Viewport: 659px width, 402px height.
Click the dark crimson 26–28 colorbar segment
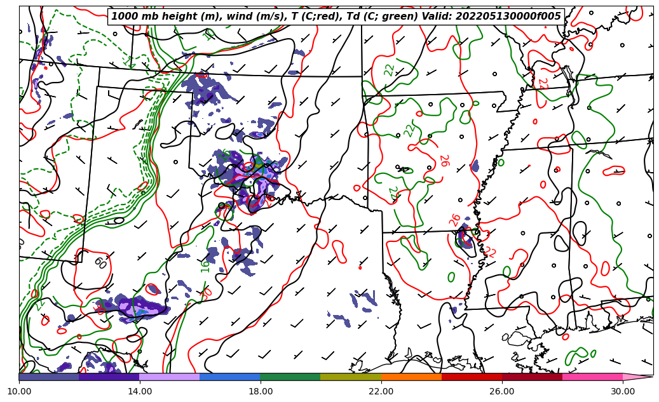(532, 377)
